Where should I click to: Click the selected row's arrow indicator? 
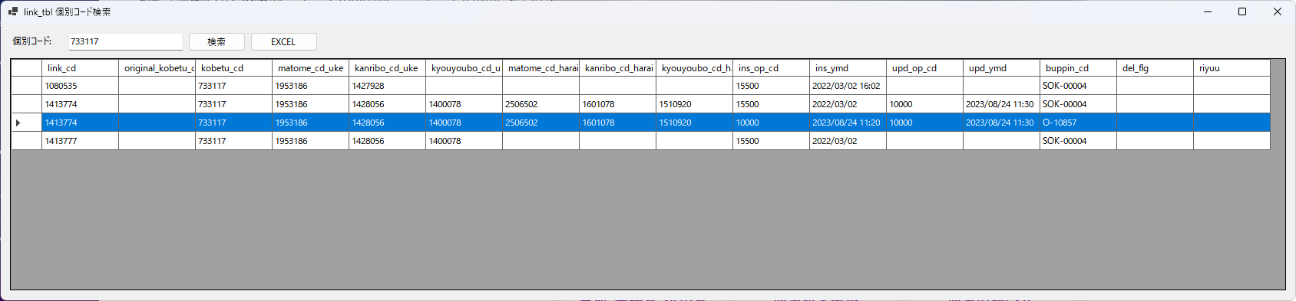click(18, 123)
